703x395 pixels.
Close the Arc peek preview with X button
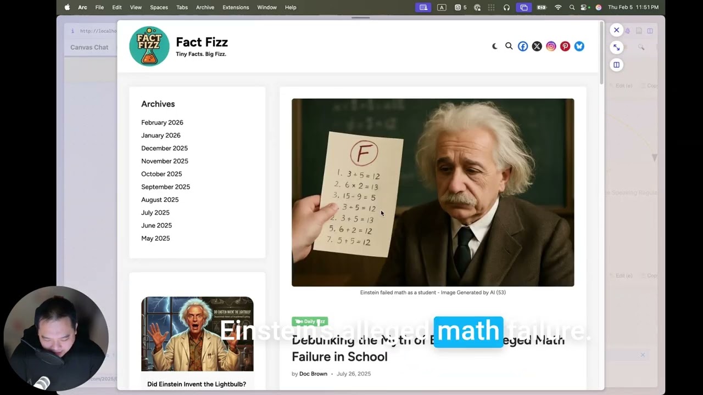[616, 30]
